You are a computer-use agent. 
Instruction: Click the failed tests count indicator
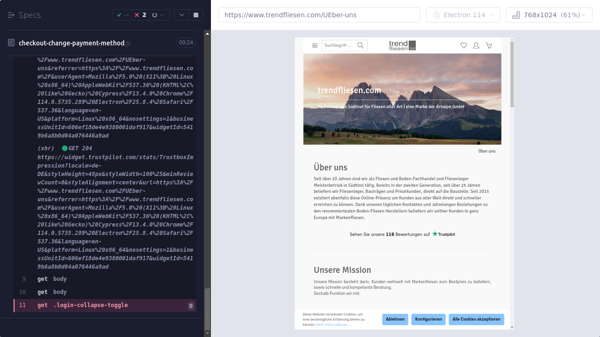pyautogui.click(x=140, y=15)
